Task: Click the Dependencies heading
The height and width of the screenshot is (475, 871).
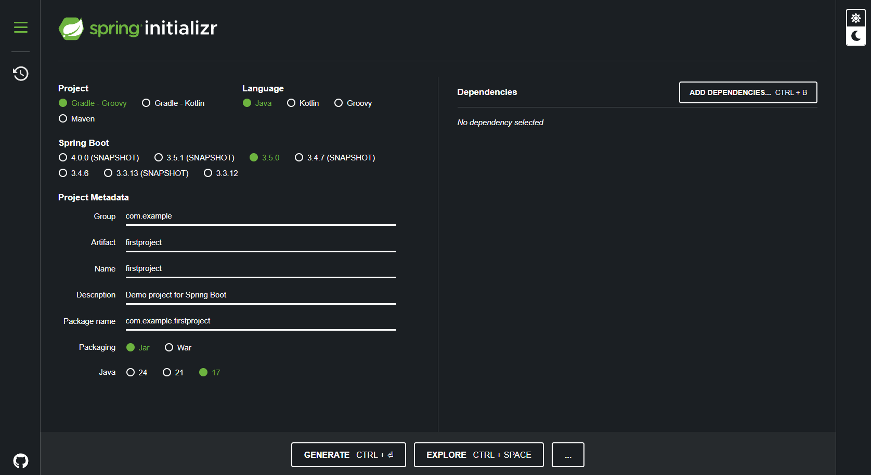Action: [487, 92]
